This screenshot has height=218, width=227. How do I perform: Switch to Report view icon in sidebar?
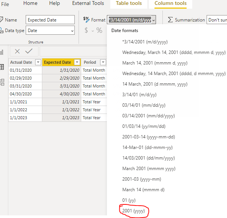[2, 52]
